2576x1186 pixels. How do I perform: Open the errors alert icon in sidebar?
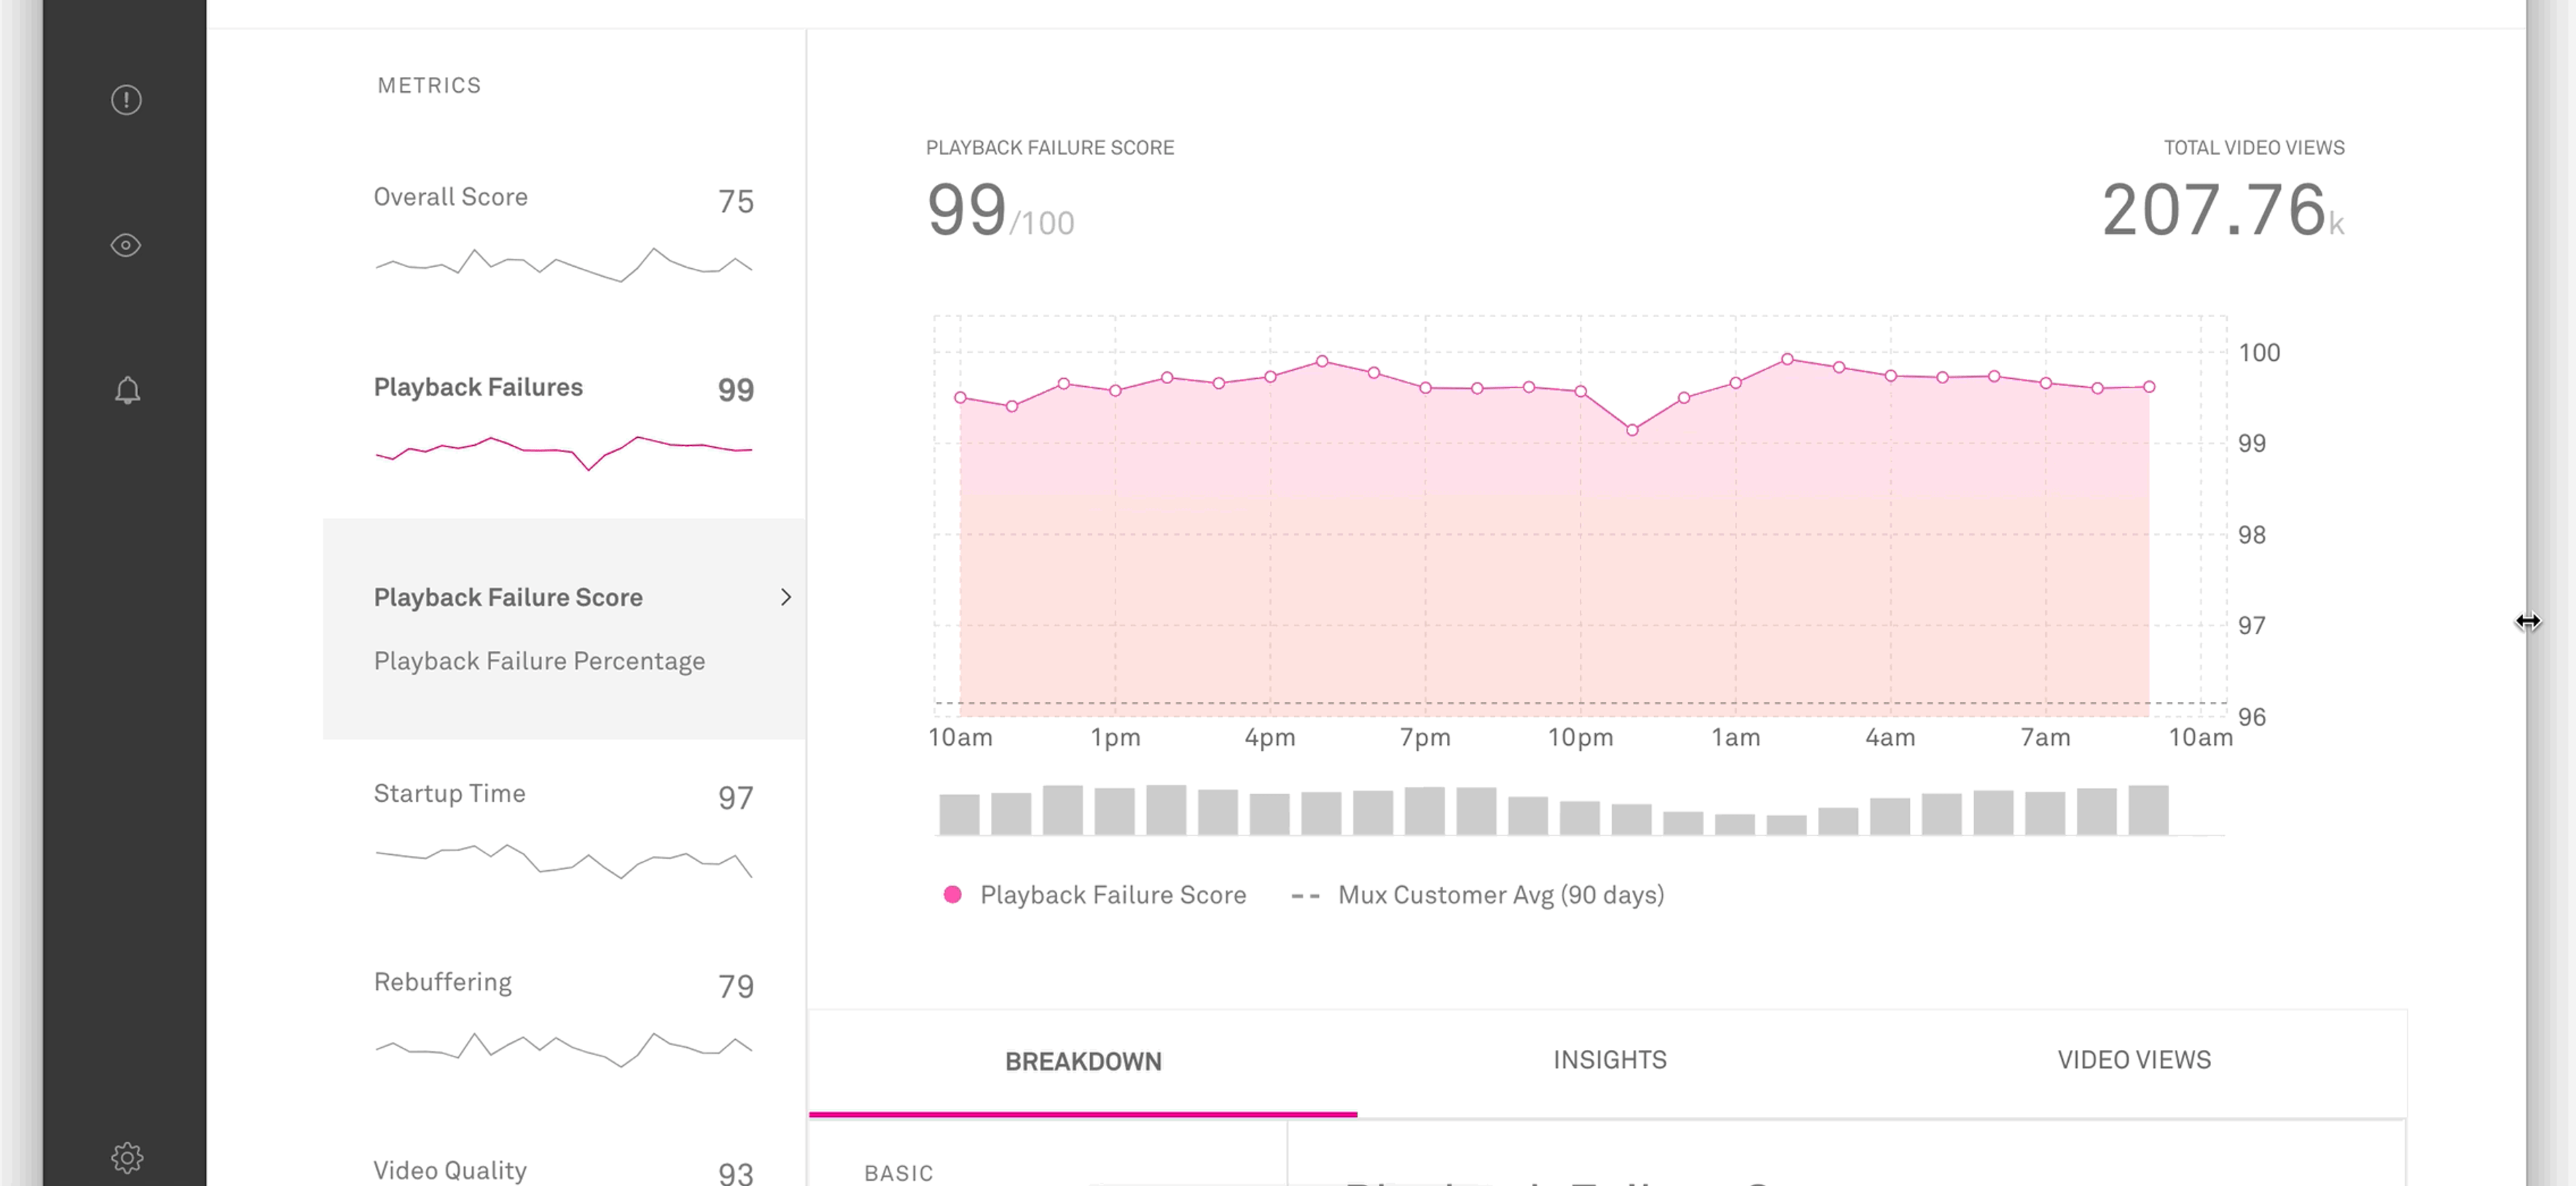click(126, 100)
